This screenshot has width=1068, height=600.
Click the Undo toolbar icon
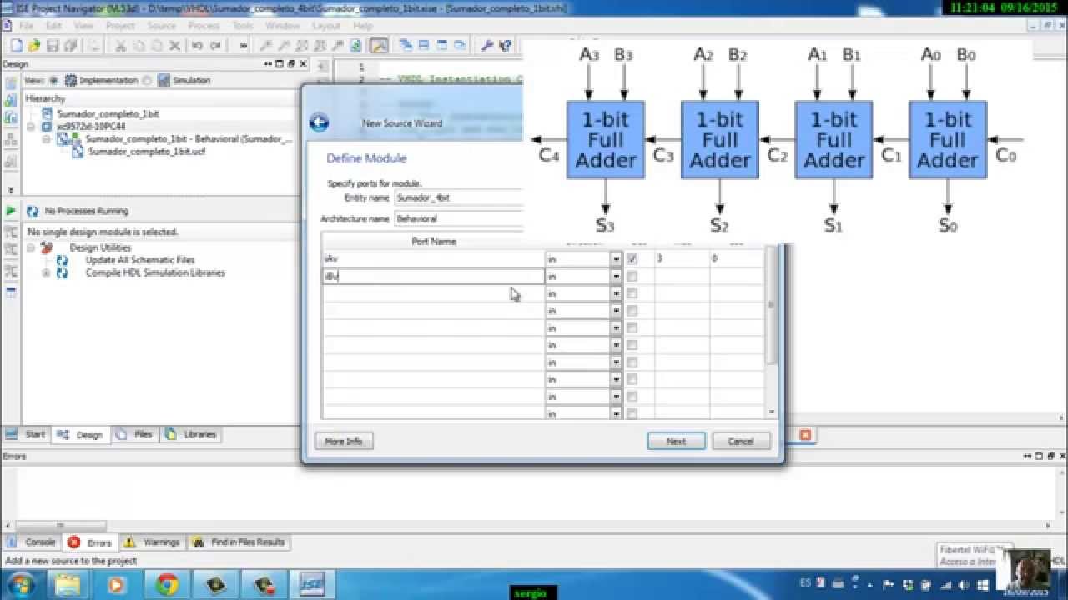198,46
